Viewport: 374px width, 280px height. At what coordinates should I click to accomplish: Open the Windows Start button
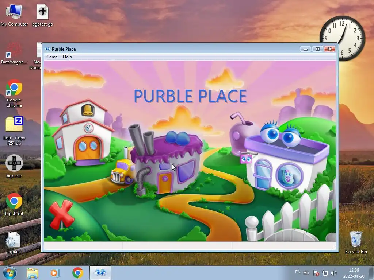[10, 273]
